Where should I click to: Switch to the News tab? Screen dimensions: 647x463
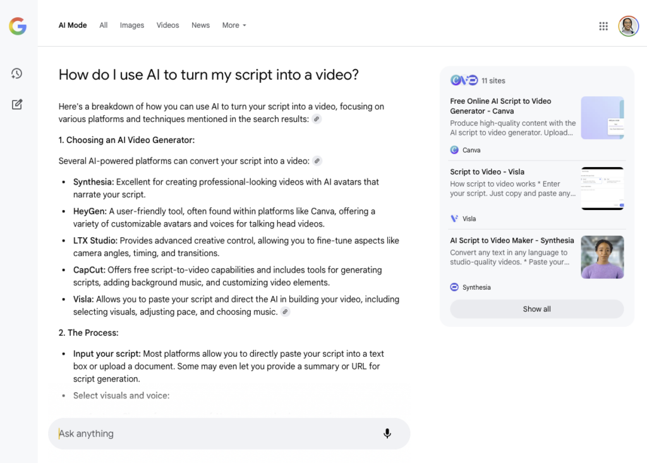(200, 25)
